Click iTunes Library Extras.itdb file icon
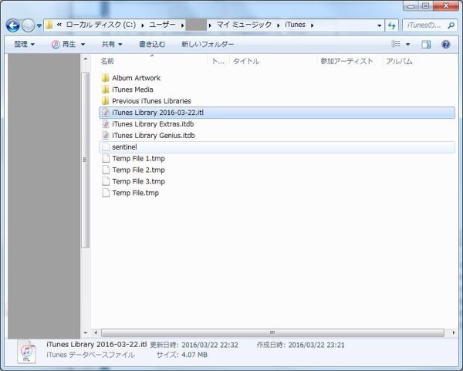 coord(106,124)
